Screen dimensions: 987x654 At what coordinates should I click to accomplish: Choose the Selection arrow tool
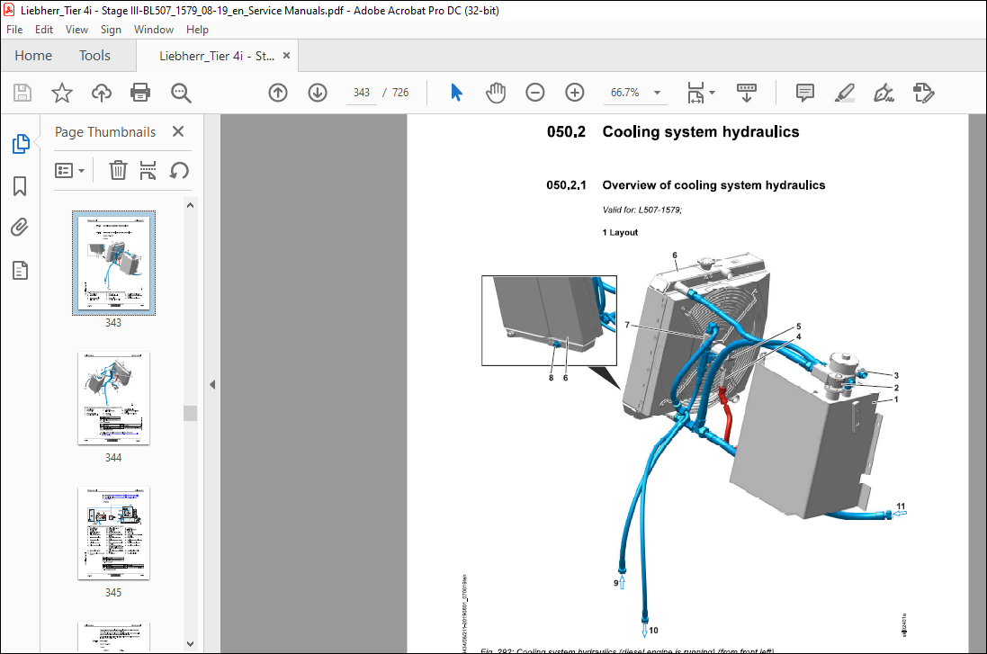[456, 93]
